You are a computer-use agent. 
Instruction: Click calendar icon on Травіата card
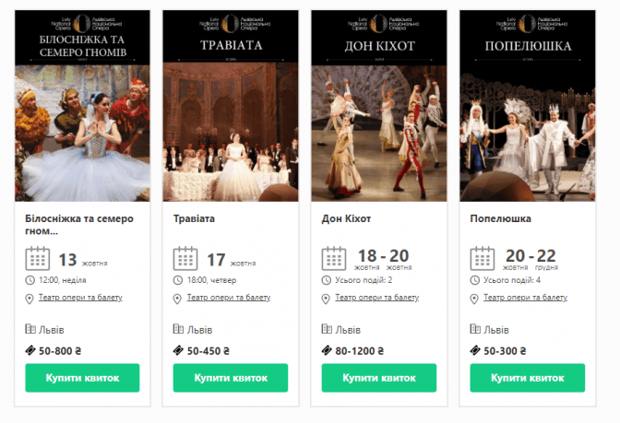click(x=185, y=258)
